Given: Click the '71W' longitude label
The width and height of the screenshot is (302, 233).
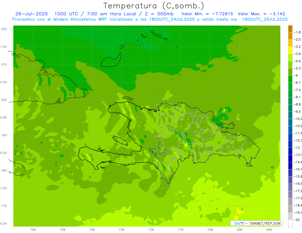Looking at the screenshot, I should click(180, 229).
